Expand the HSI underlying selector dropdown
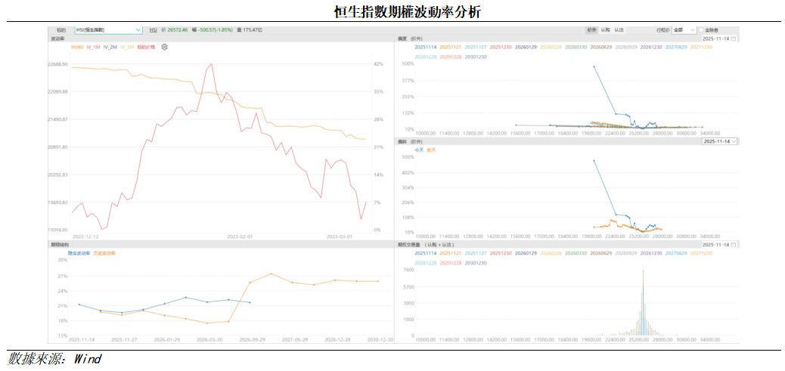 (138, 29)
